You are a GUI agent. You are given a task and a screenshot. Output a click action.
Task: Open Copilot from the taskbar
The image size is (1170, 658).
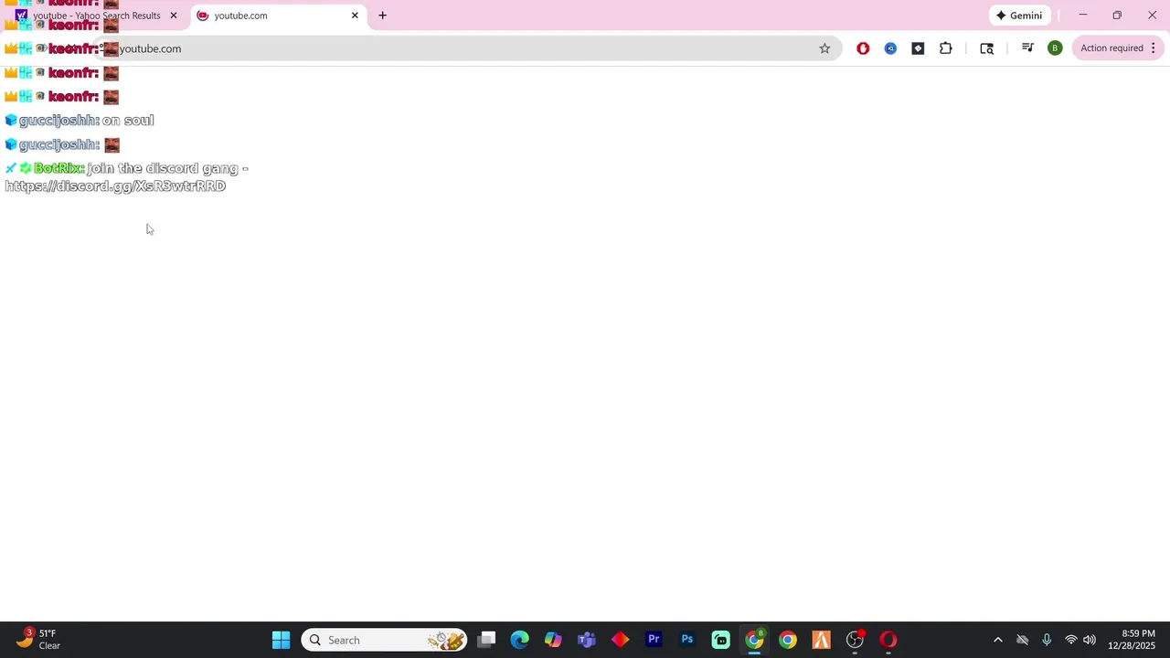(x=553, y=640)
